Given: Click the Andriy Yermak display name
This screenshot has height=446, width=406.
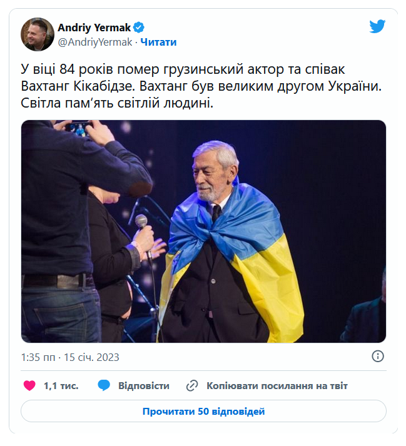Looking at the screenshot, I should (94, 28).
